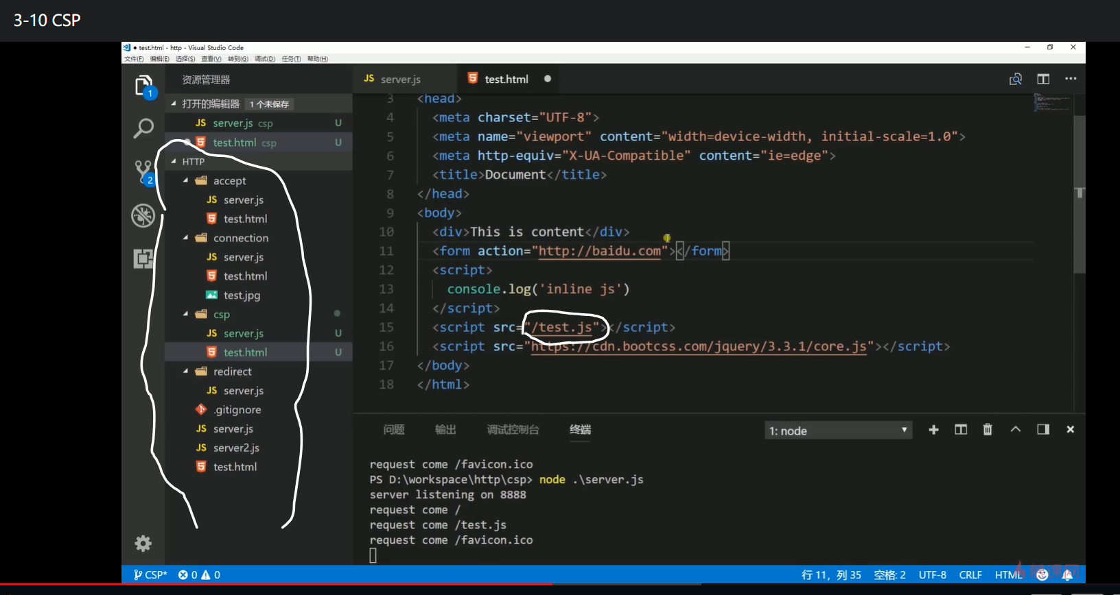Screen dimensions: 1120x595
Task: Select the 终端 panel tab
Action: pos(580,430)
